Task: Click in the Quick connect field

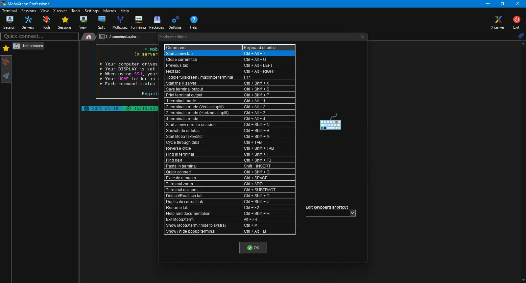Action: click(39, 36)
